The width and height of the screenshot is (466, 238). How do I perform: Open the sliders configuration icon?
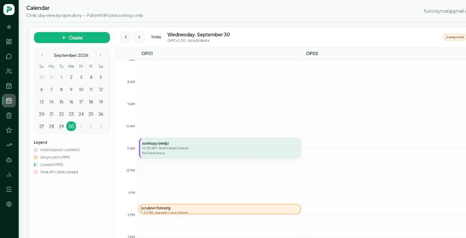click(x=9, y=189)
